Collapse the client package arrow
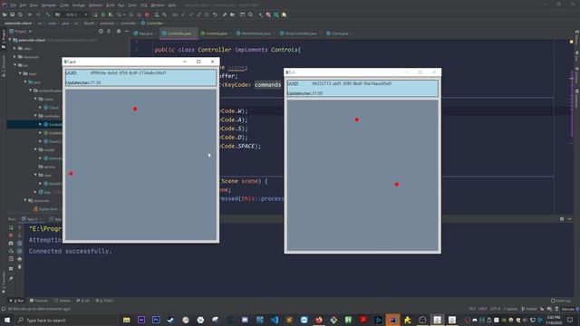The height and width of the screenshot is (326, 580). pos(36,99)
